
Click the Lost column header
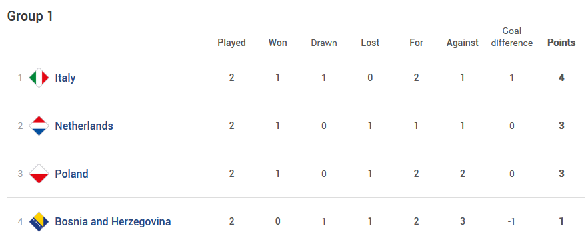coord(370,43)
